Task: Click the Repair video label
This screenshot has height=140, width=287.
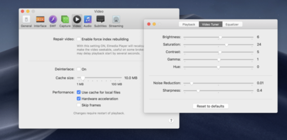Action: (64, 39)
